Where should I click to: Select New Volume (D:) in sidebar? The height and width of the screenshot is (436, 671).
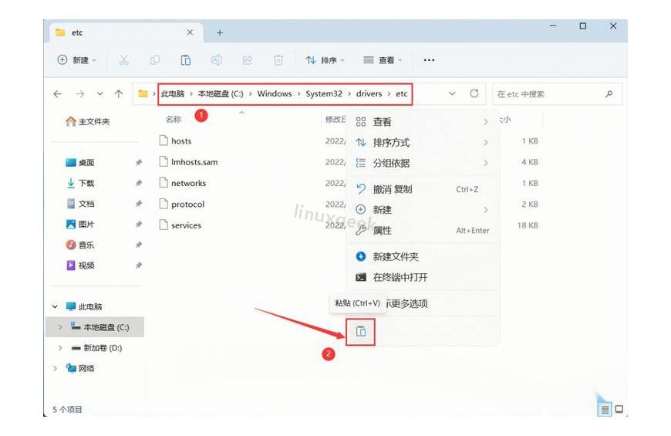pos(96,348)
